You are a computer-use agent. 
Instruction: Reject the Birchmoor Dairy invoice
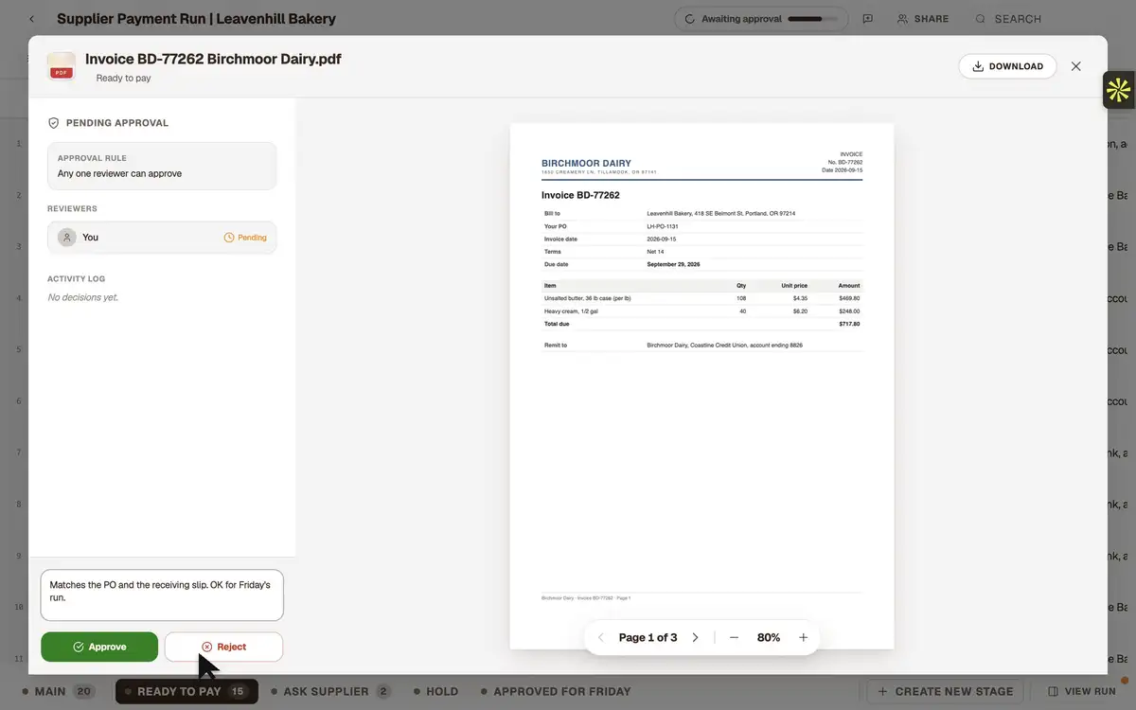[223, 647]
